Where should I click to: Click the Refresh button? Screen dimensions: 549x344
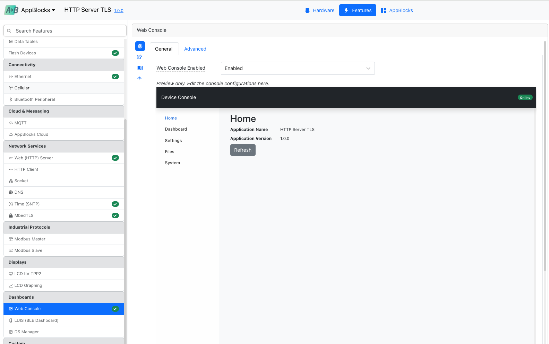tap(243, 150)
